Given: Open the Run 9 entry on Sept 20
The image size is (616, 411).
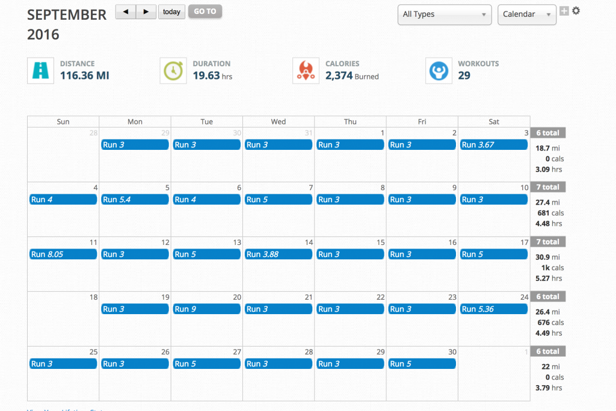Looking at the screenshot, I should (207, 309).
